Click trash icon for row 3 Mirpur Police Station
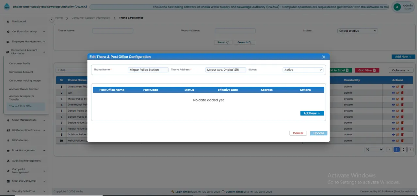 pyautogui.click(x=402, y=99)
